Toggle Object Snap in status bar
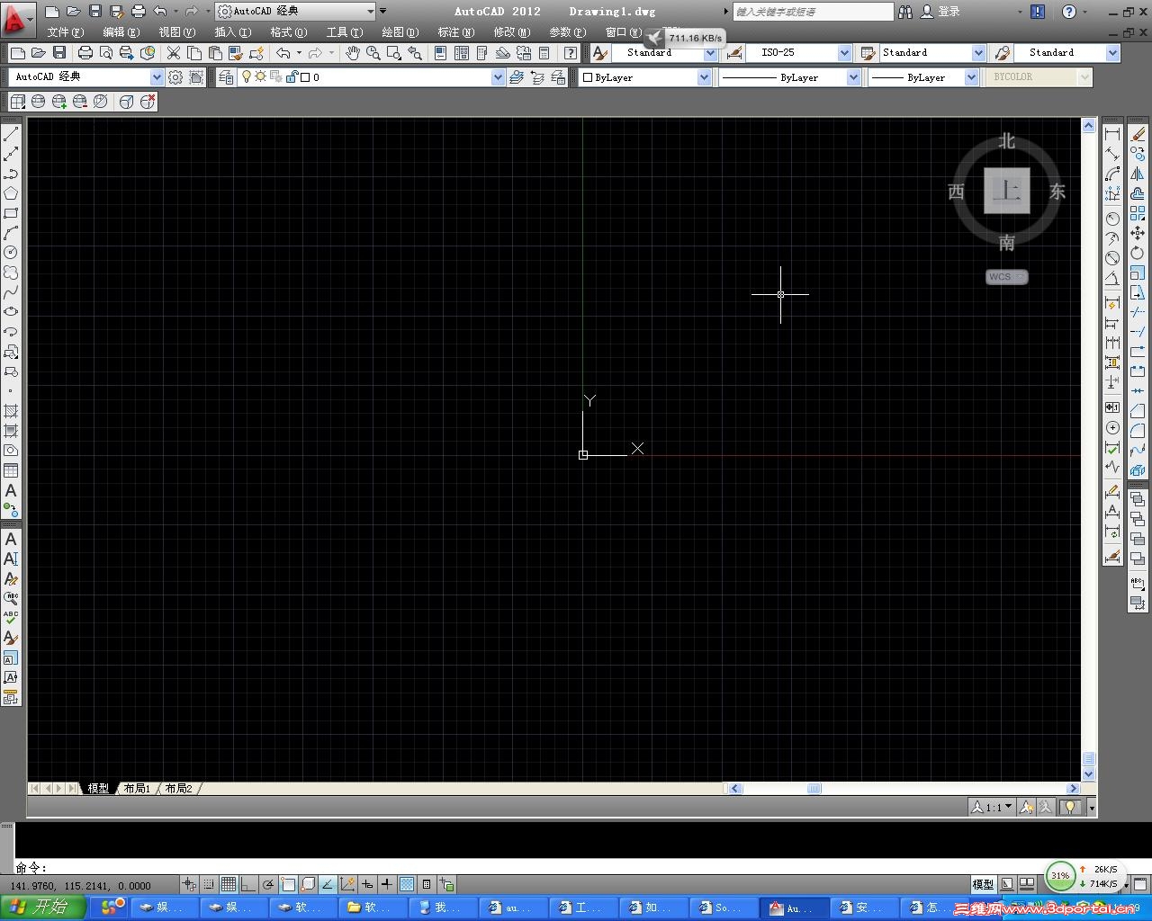 point(288,885)
